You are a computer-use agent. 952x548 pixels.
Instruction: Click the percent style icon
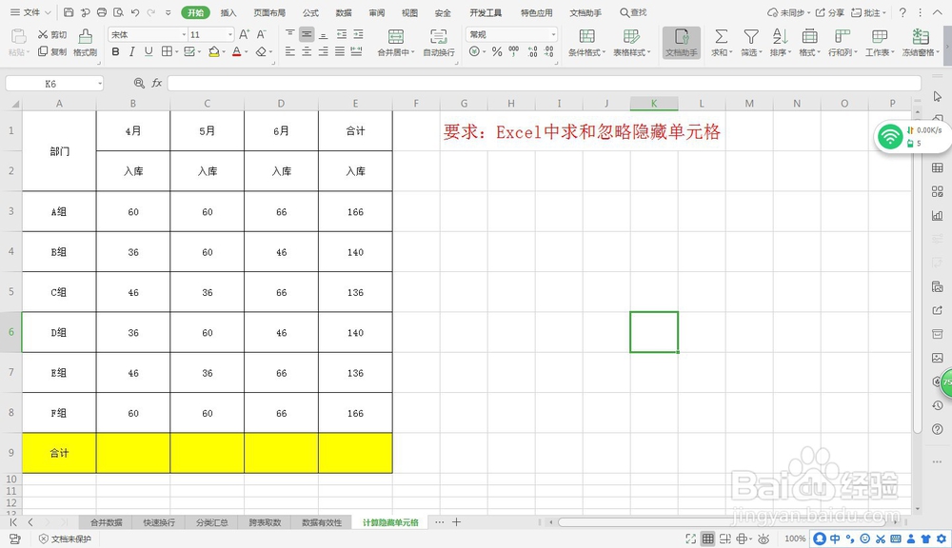point(497,51)
